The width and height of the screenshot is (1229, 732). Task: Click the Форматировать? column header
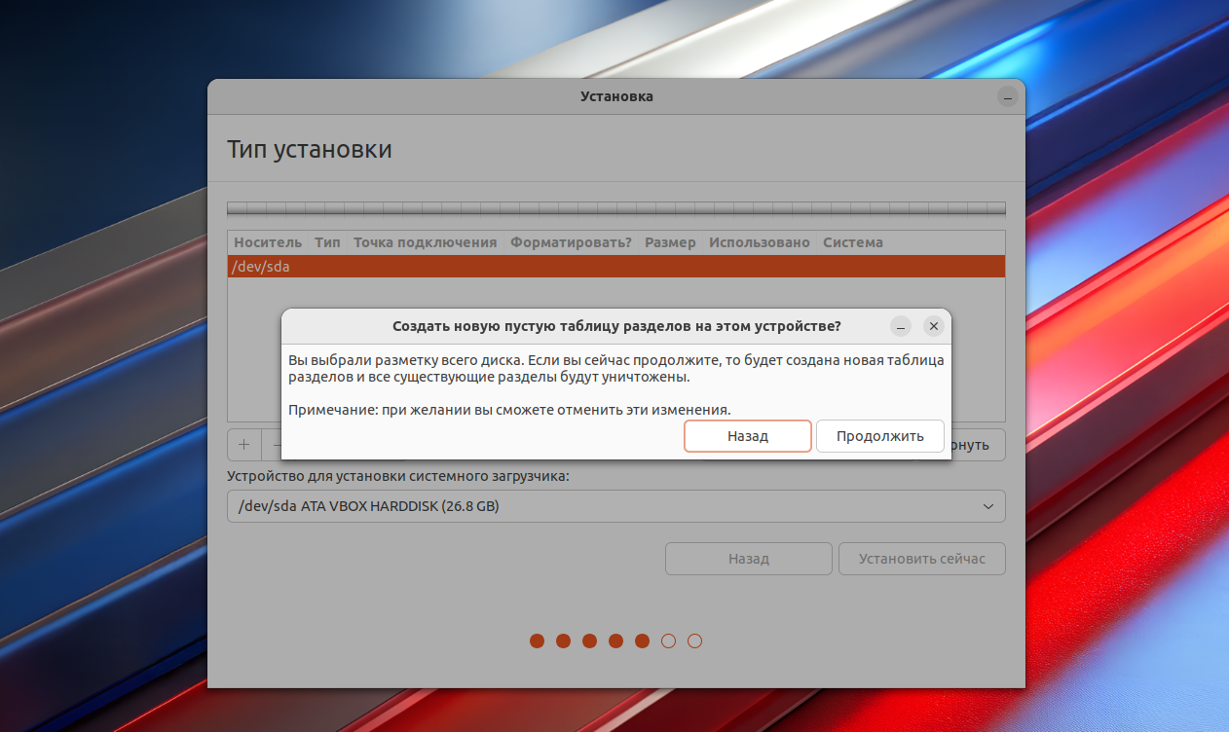point(571,242)
